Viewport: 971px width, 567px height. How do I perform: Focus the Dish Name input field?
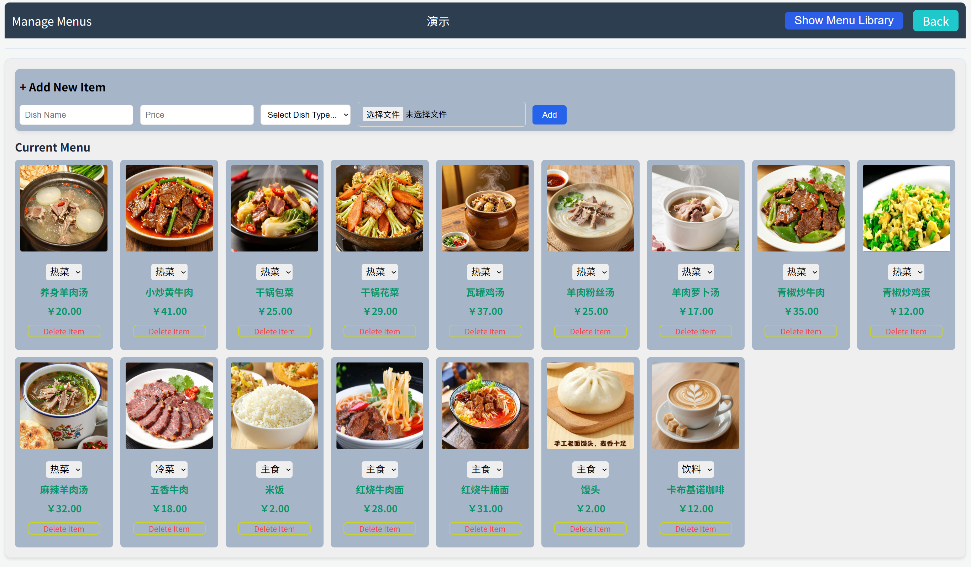tap(76, 115)
